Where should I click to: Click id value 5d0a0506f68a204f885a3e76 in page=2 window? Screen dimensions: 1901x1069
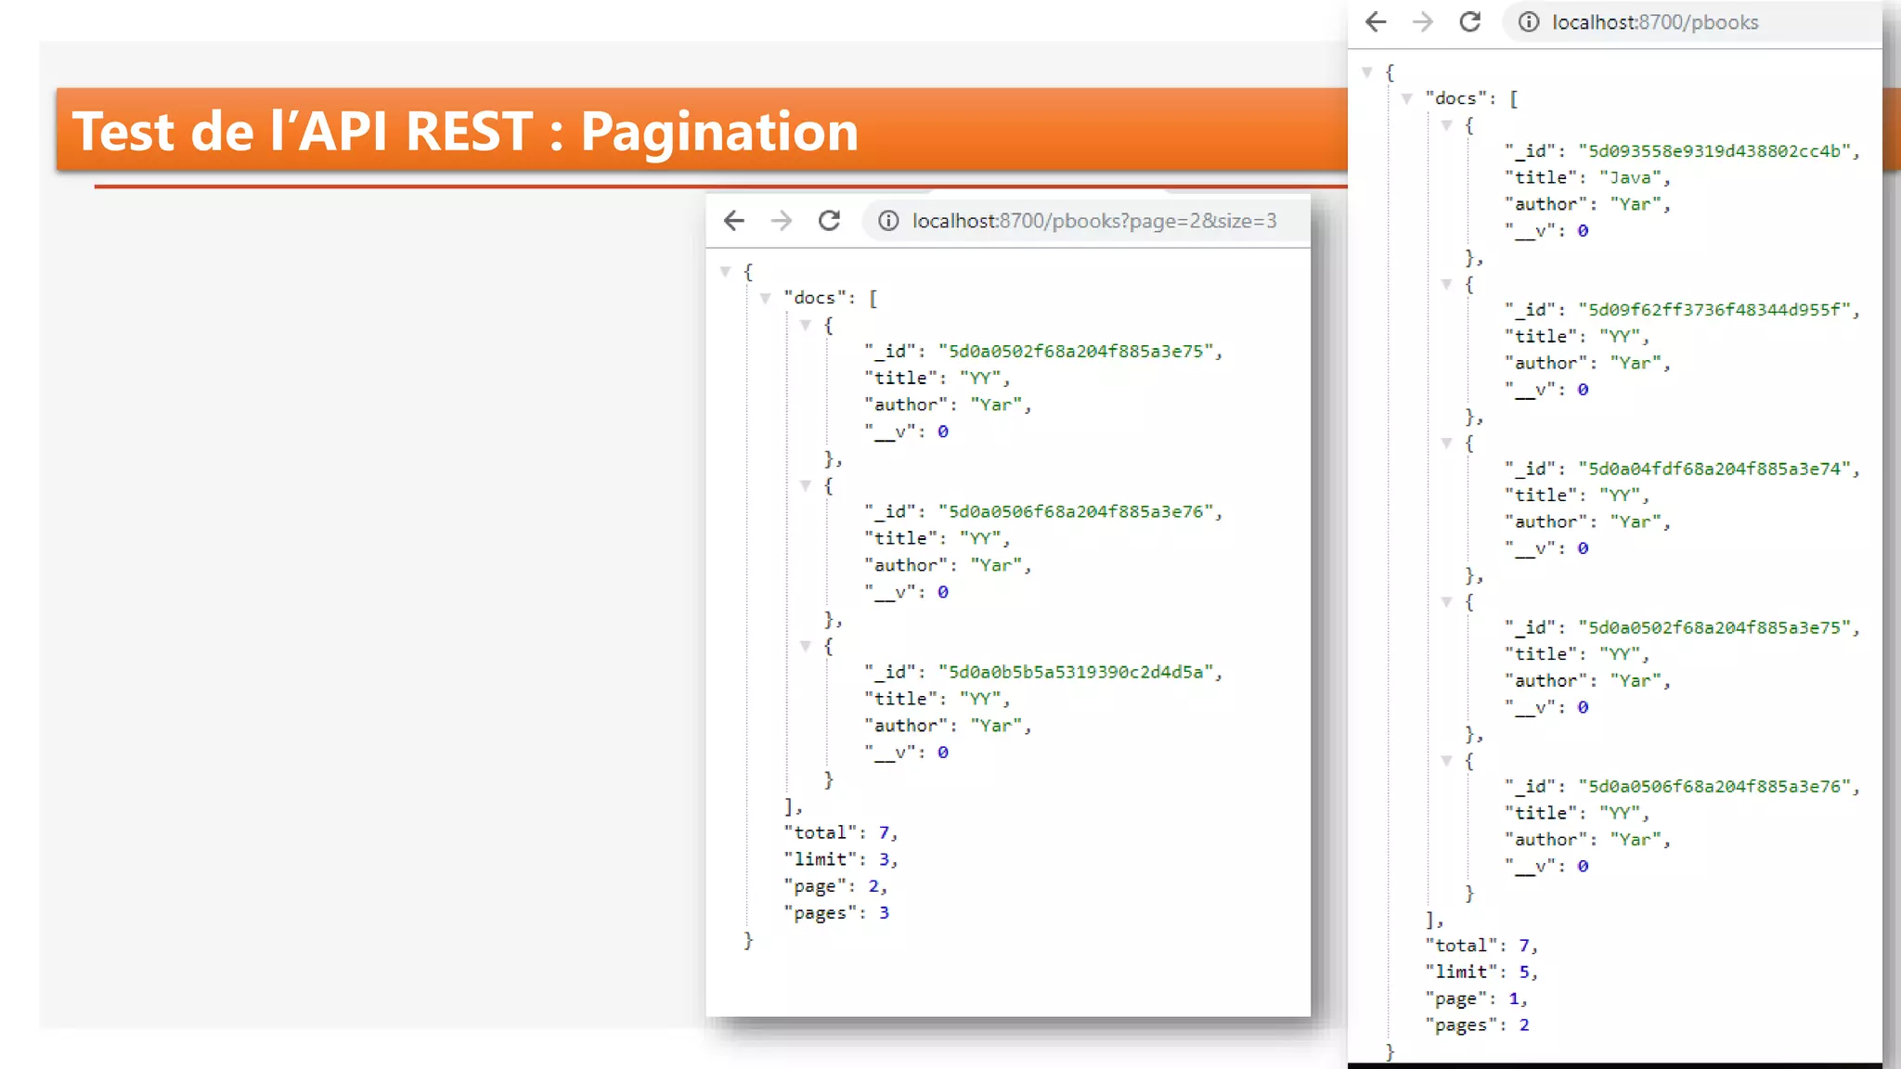(1076, 512)
